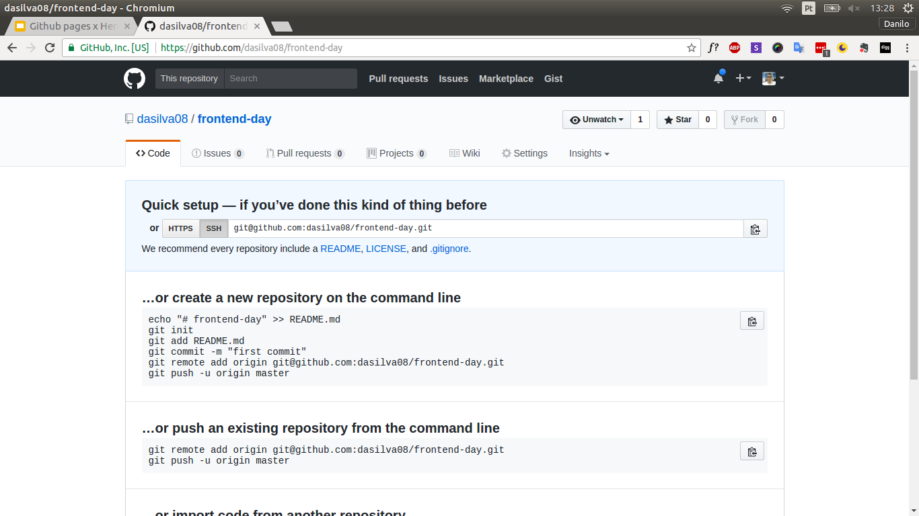Copy the SSH clone URL to clipboard
Viewport: 919px width, 516px height.
(755, 228)
